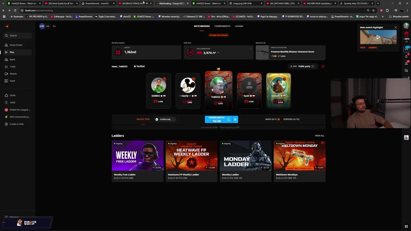Click DISMISS on the match highlight
411x231 pixels.
(x=372, y=47)
